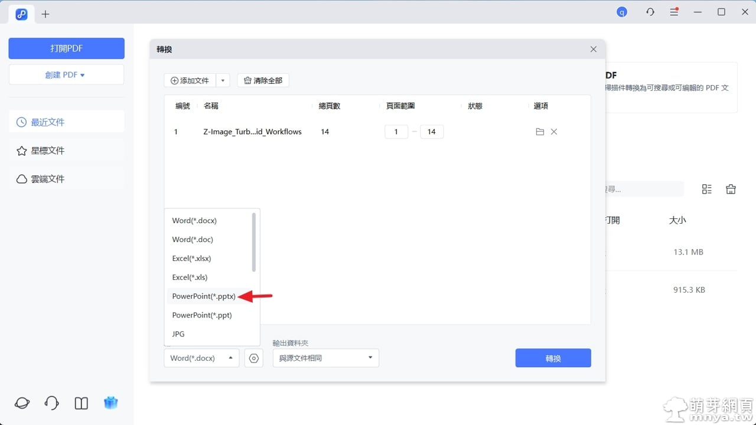Open conversion settings gear icon

(254, 358)
